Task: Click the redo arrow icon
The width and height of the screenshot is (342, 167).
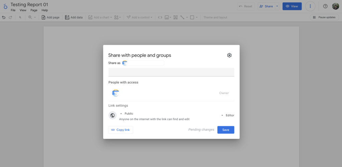Action: (x=10, y=17)
